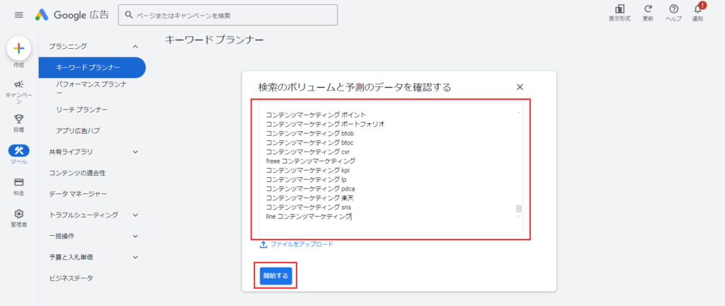Screen dimensions: 725x306
Task: Click the page or campaign search field
Action: [x=227, y=16]
